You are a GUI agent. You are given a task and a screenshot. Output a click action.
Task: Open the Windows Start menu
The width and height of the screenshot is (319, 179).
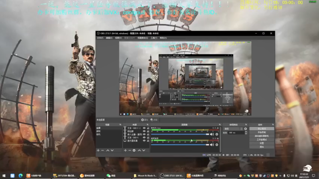pos(4,175)
